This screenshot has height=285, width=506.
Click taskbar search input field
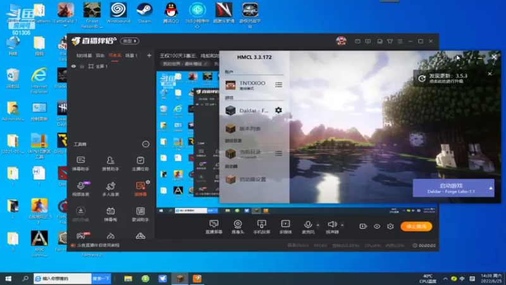coord(63,279)
